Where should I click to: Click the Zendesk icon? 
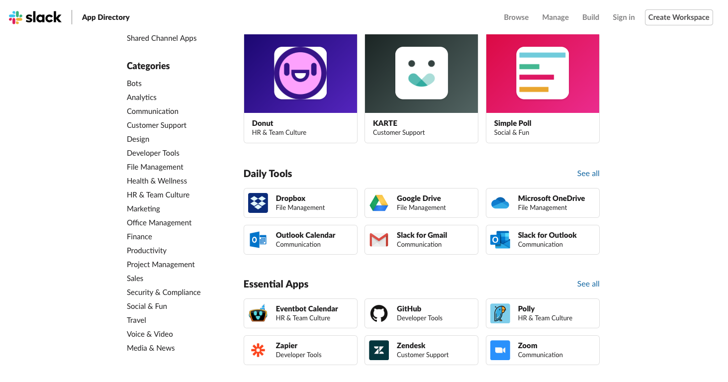(x=379, y=350)
